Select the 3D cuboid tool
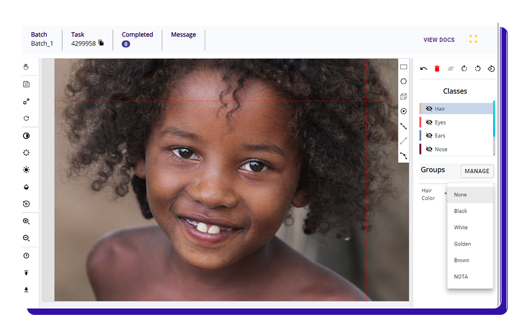Image resolution: width=522 pixels, height=329 pixels. point(403,96)
